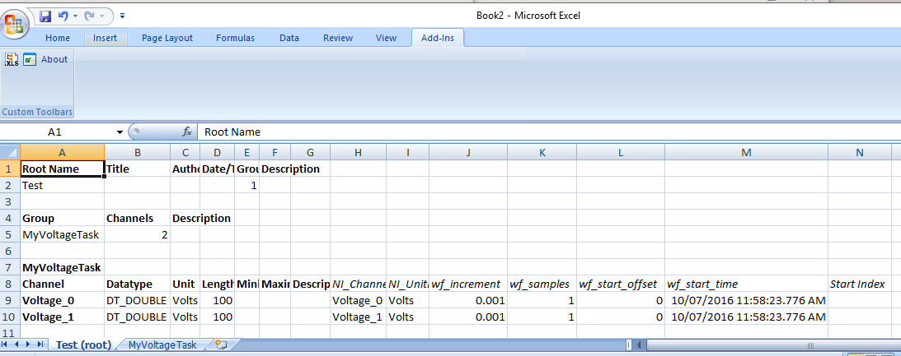Select the wf_samples header cell
Viewport: 901px width, 356px height.
[542, 284]
